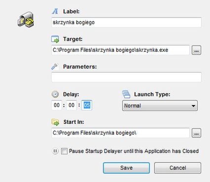Enable Pause Startup Delayer until Application Closed
The height and width of the screenshot is (182, 210).
[x=64, y=151]
